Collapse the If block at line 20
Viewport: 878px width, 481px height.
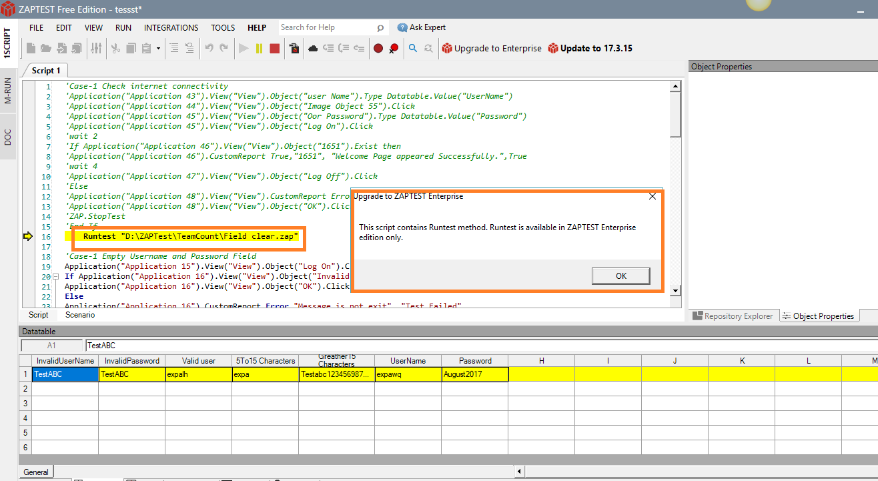[56, 276]
